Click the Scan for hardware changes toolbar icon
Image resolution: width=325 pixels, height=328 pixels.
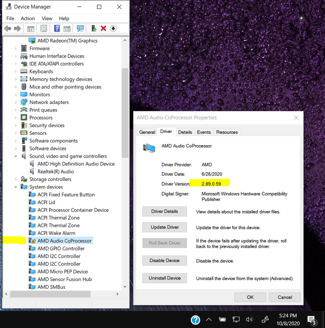click(x=81, y=28)
